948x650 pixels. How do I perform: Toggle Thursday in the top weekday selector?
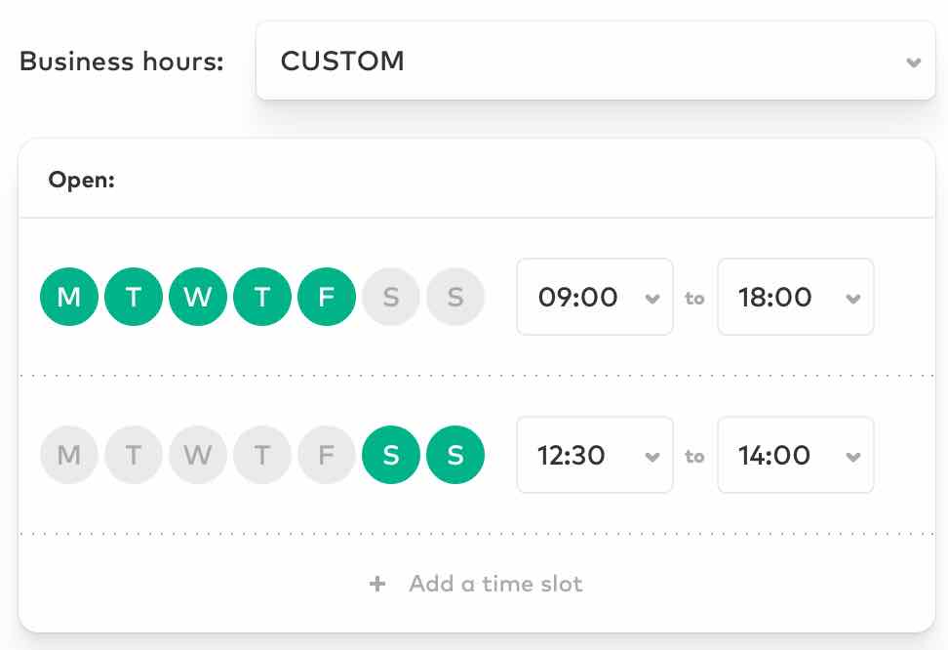(262, 297)
